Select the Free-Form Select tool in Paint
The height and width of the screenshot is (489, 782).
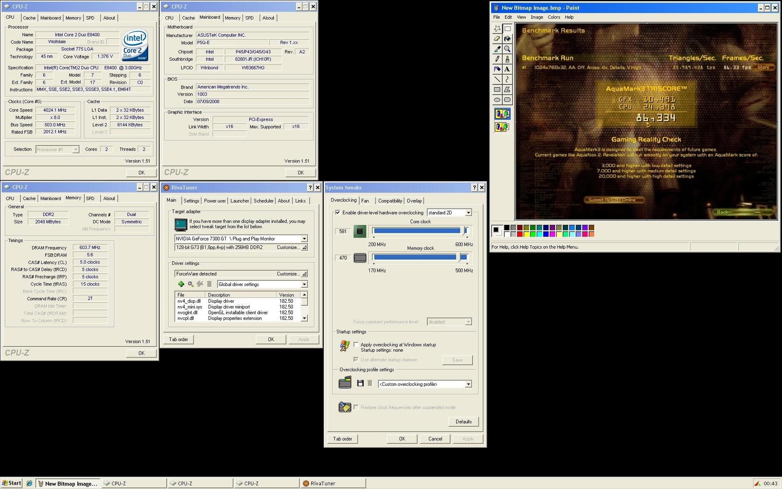(x=497, y=28)
